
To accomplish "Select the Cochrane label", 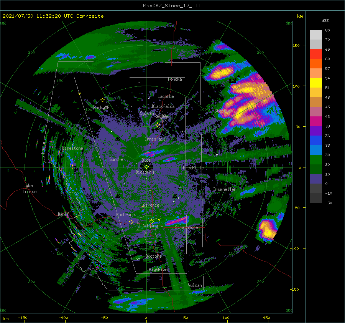I will pos(125,215).
